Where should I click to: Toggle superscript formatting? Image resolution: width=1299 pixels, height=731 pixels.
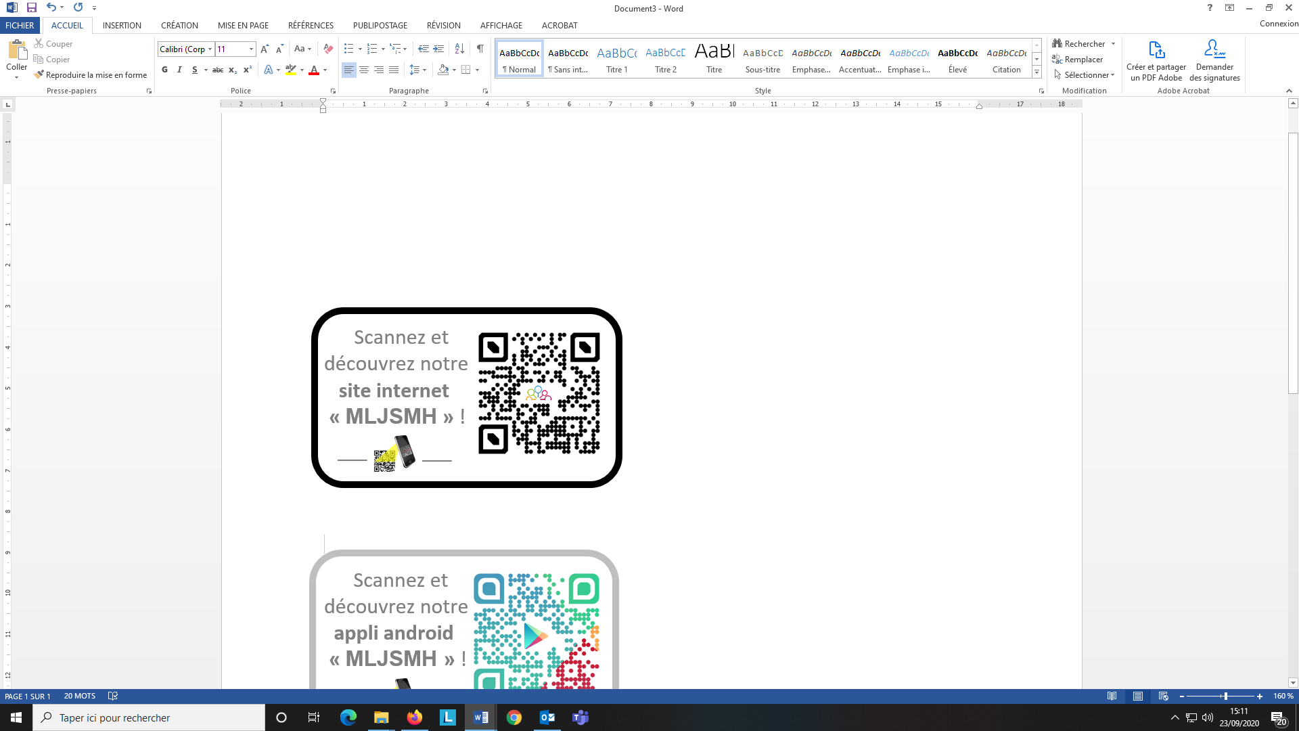pyautogui.click(x=248, y=70)
